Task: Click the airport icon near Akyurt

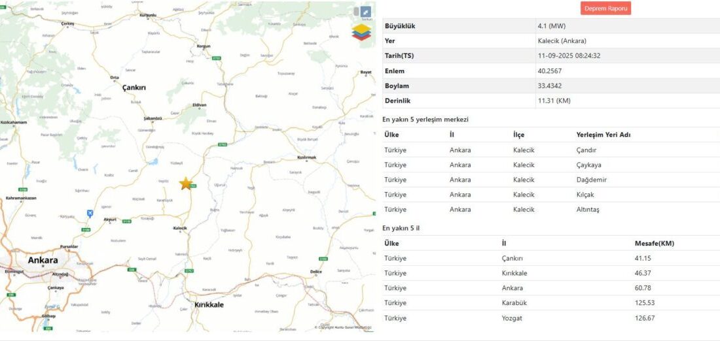Action: [x=90, y=213]
